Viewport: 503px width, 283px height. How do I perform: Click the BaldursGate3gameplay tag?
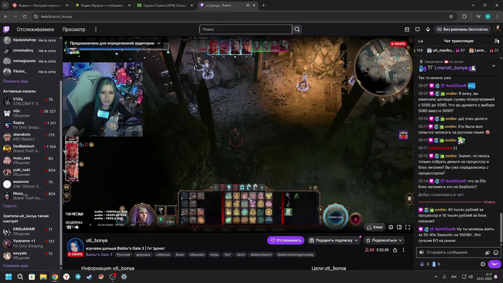pyautogui.click(x=296, y=255)
